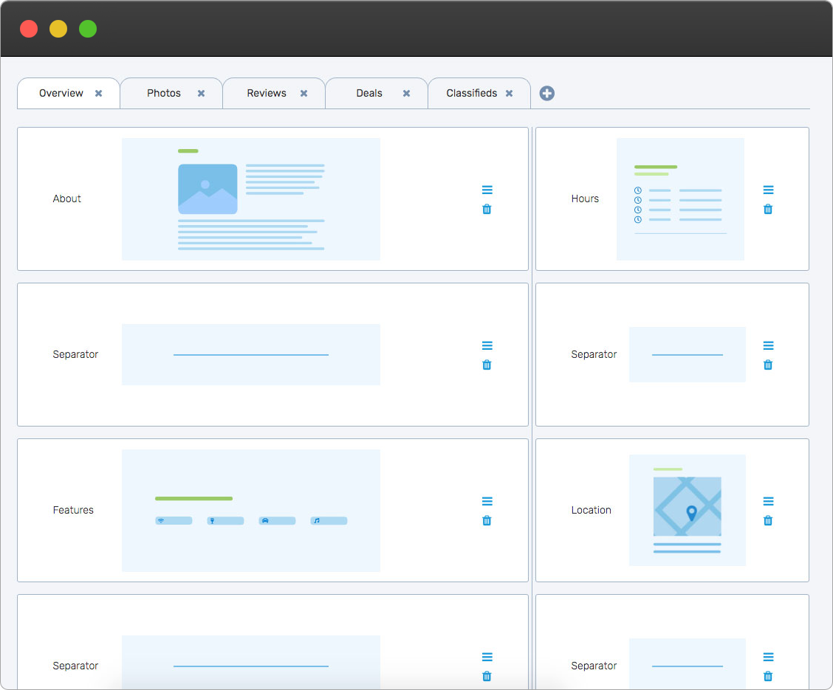Image resolution: width=833 pixels, height=690 pixels.
Task: Close the Reviews tab
Action: (x=304, y=94)
